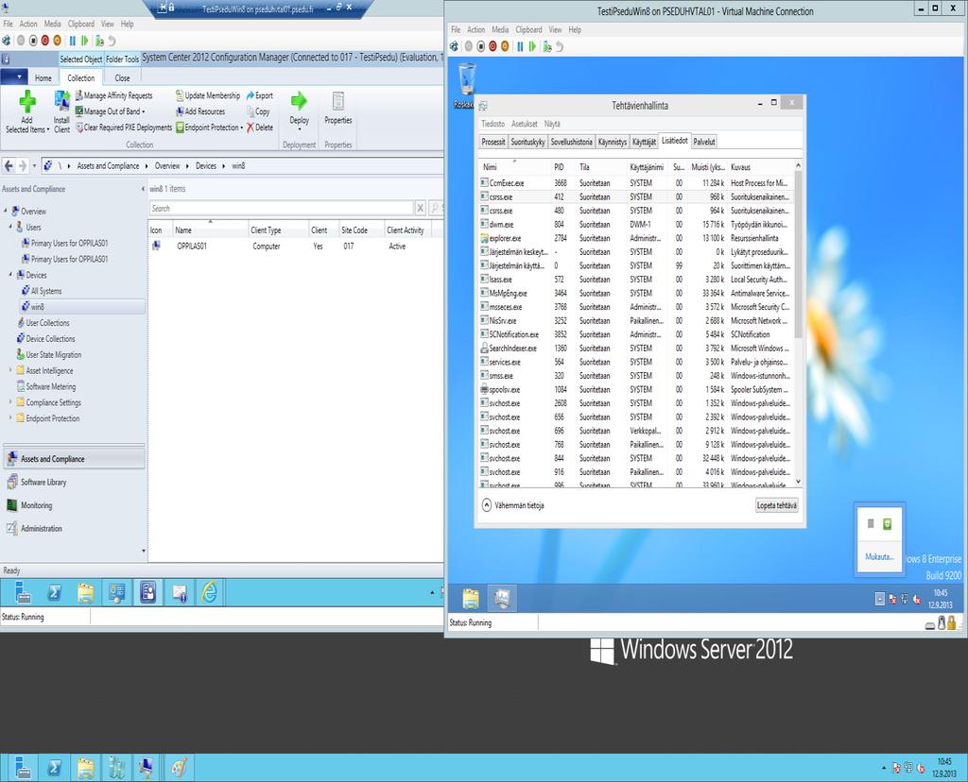Viewport: 968px width, 782px height.
Task: Click Manage Affinity Requests in ribbon
Action: click(x=113, y=95)
